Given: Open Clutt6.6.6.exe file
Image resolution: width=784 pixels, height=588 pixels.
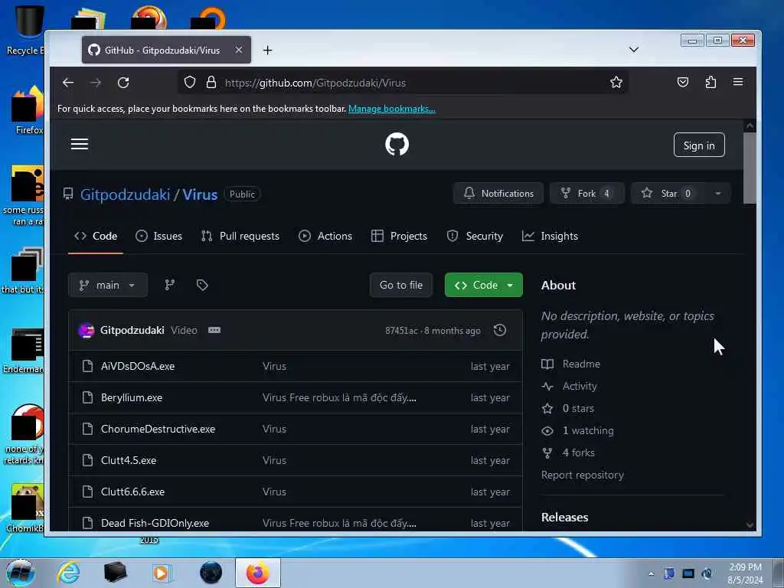Looking at the screenshot, I should click(x=132, y=492).
